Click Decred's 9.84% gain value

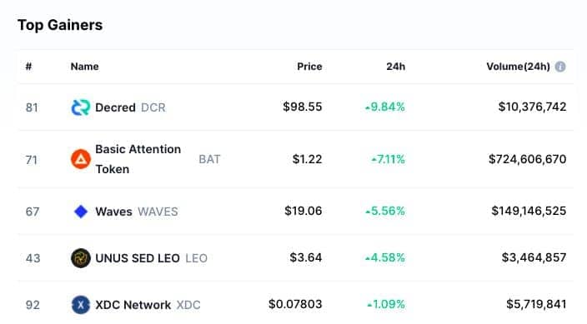(385, 107)
